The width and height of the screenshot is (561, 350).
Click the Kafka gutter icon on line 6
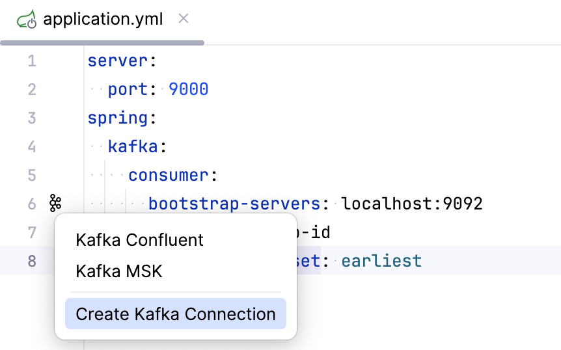(55, 204)
